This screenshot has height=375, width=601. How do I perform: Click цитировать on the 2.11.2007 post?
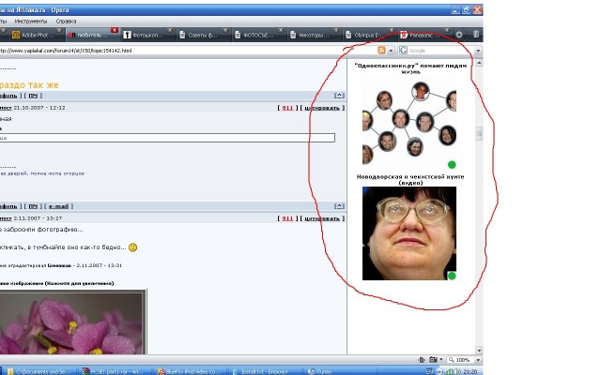322,218
